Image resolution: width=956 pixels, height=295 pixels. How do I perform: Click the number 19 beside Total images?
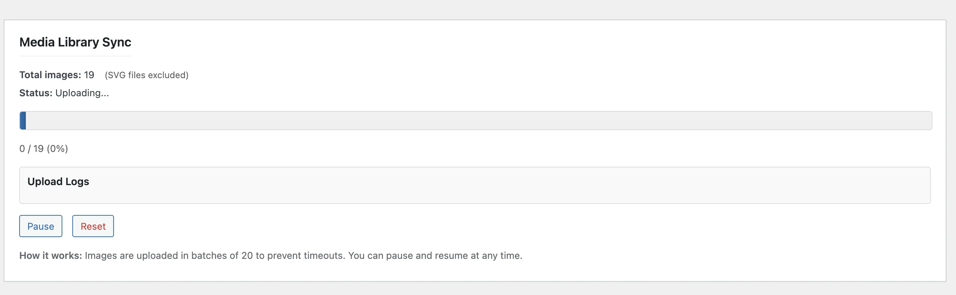pyautogui.click(x=89, y=75)
